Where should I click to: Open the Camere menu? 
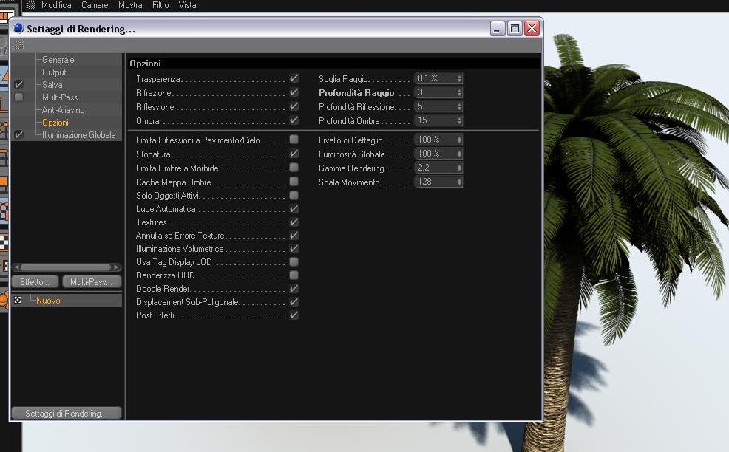click(95, 5)
